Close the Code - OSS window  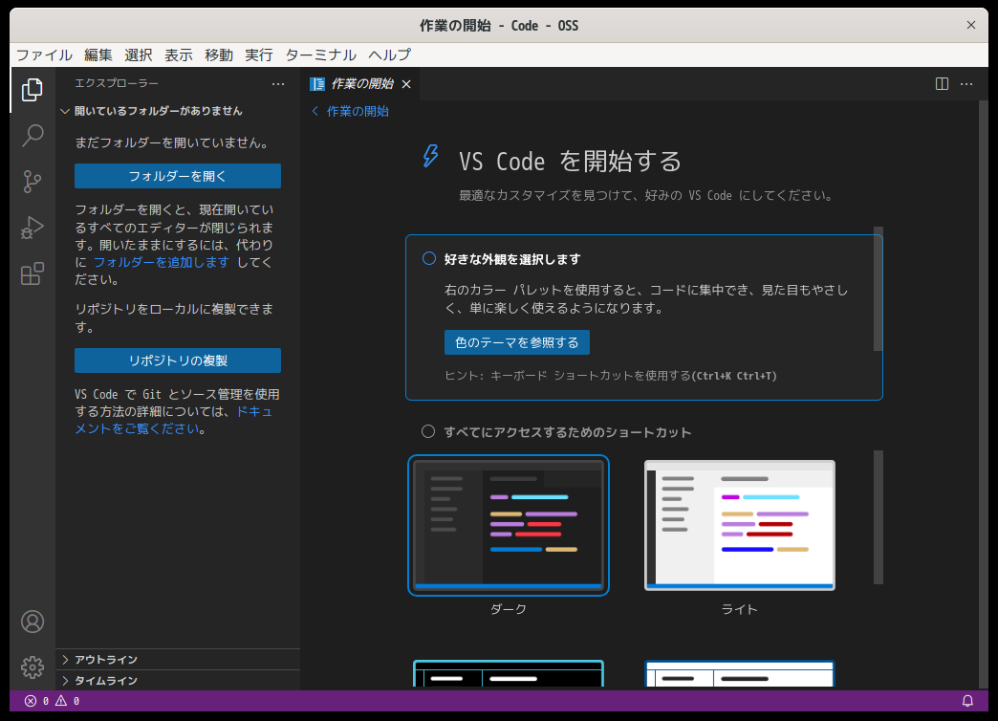(970, 25)
